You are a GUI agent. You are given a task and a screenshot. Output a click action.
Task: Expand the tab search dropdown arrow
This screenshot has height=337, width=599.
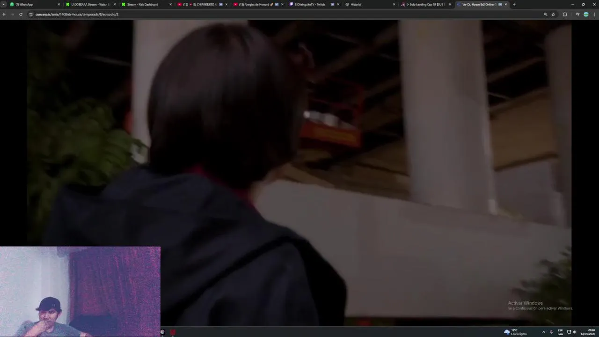[x=3, y=4]
